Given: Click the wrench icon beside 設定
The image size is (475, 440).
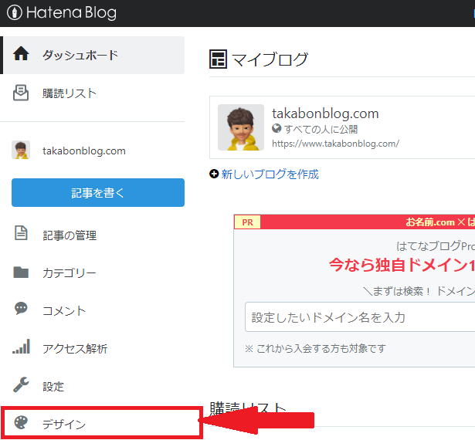Looking at the screenshot, I should tap(21, 384).
